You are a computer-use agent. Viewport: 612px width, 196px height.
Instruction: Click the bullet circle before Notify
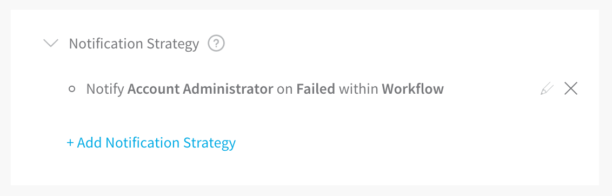click(x=72, y=89)
